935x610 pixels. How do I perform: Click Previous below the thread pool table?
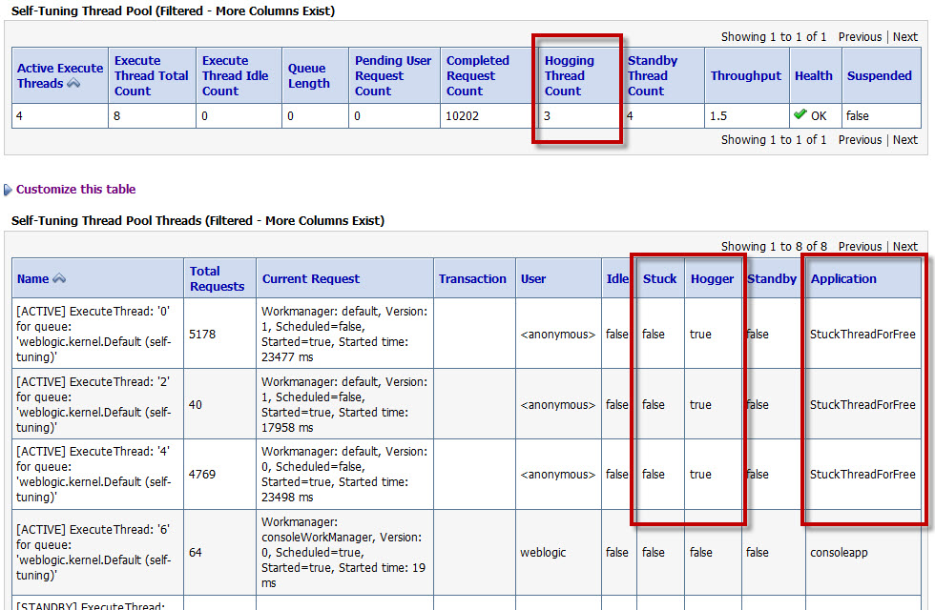tap(860, 140)
